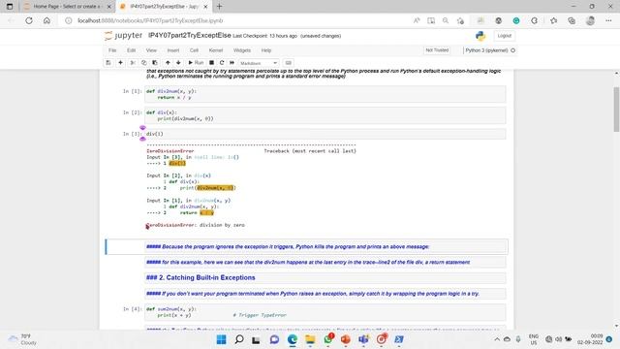Cut selected cells with the scissors icon
This screenshot has height=349, width=620.
click(x=133, y=63)
